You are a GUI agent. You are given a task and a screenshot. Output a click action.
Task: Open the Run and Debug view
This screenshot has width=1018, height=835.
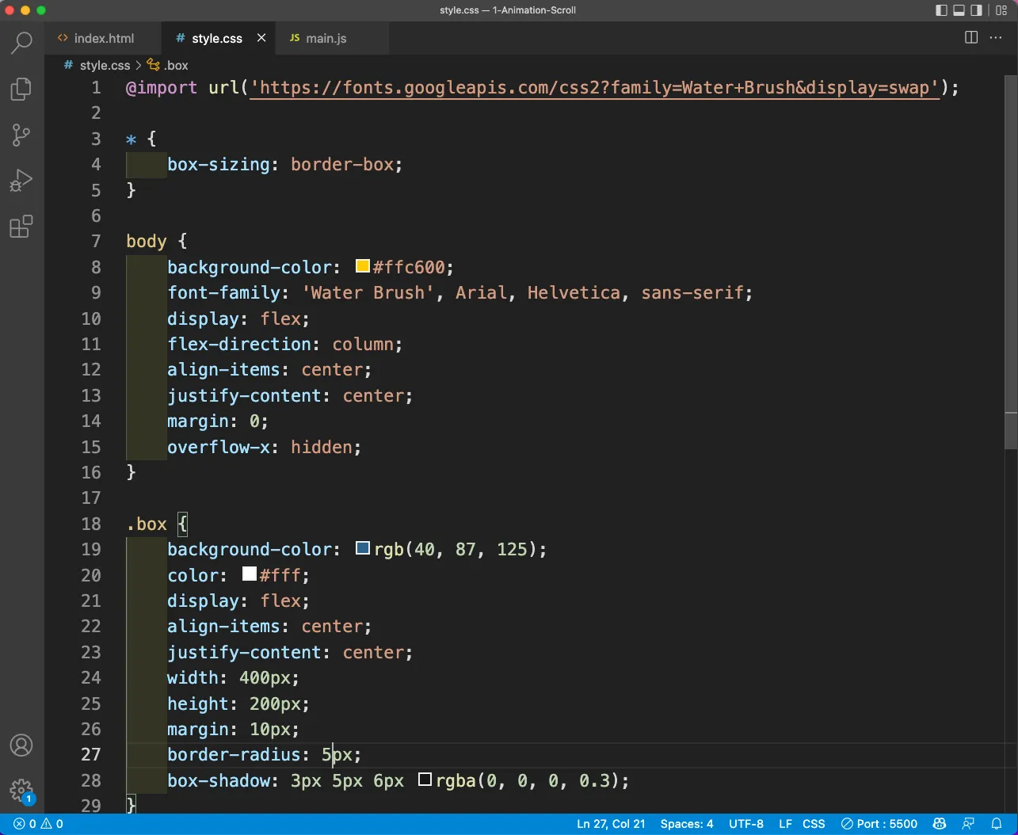point(21,181)
